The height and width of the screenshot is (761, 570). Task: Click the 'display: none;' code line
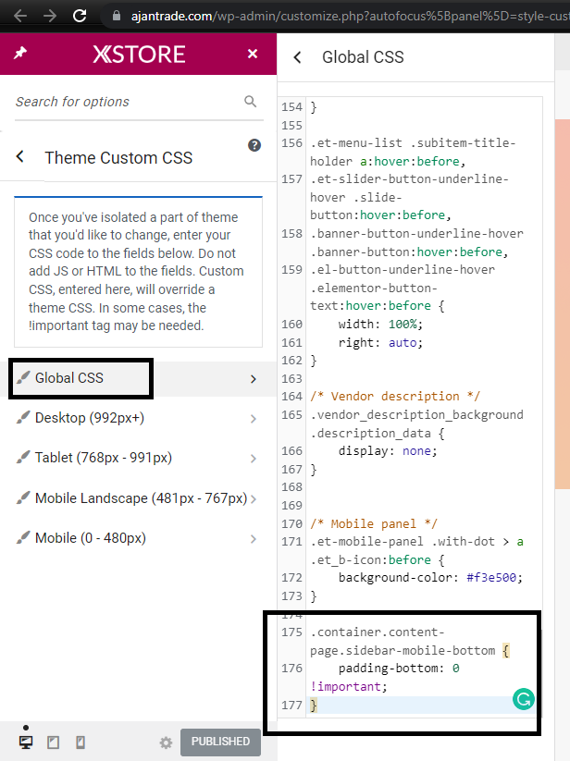pyautogui.click(x=388, y=451)
